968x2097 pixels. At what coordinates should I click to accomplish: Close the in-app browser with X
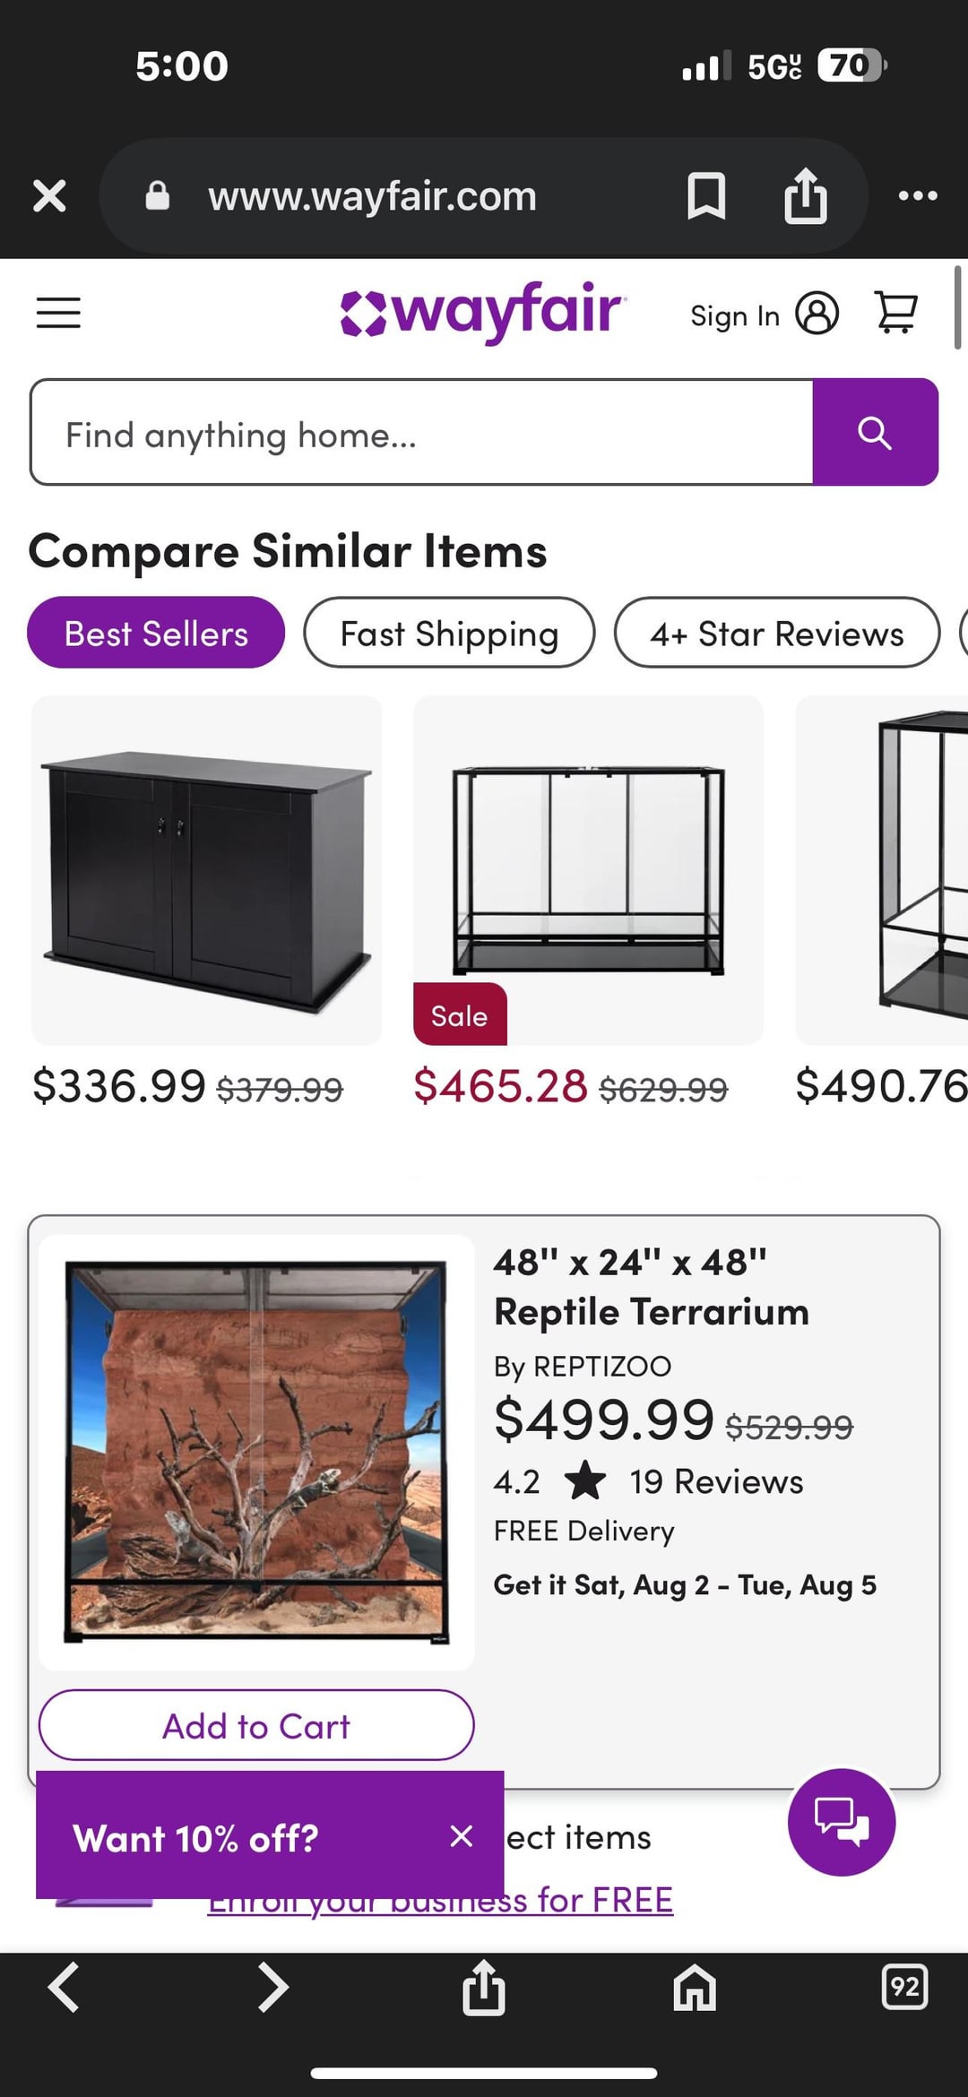coord(49,195)
